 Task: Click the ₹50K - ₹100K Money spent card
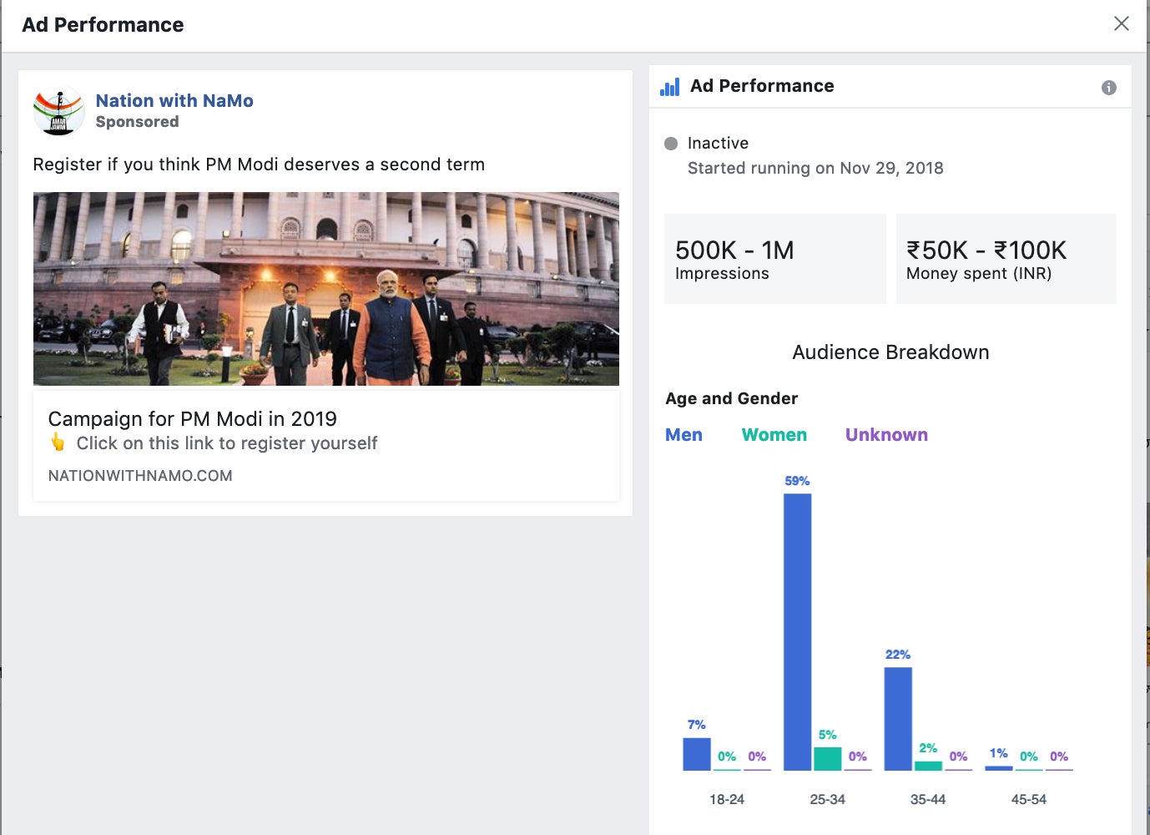tap(1006, 259)
